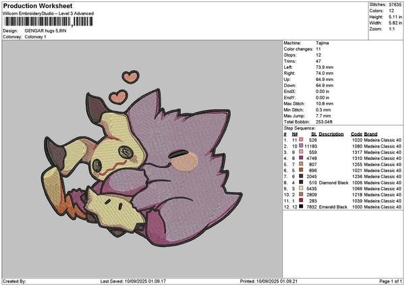Click the EndX label
405x286 pixels.
[x=290, y=91]
